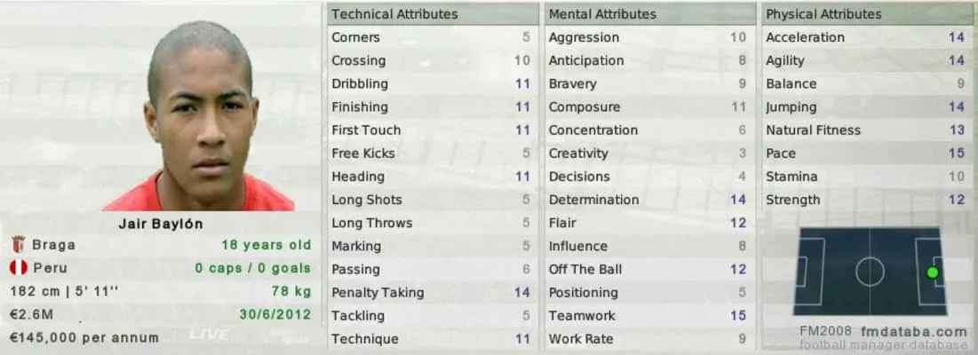Viewport: 978px width, 355px height.
Task: Open the Braga club link
Action: pyautogui.click(x=53, y=245)
